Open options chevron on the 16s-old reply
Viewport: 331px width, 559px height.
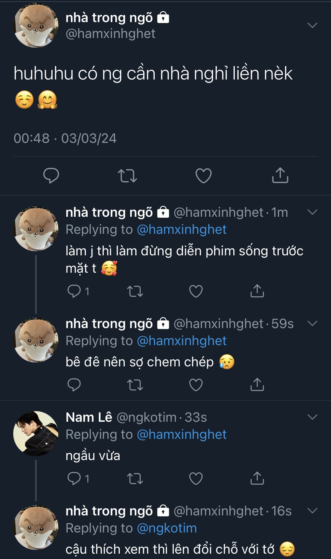click(x=312, y=511)
